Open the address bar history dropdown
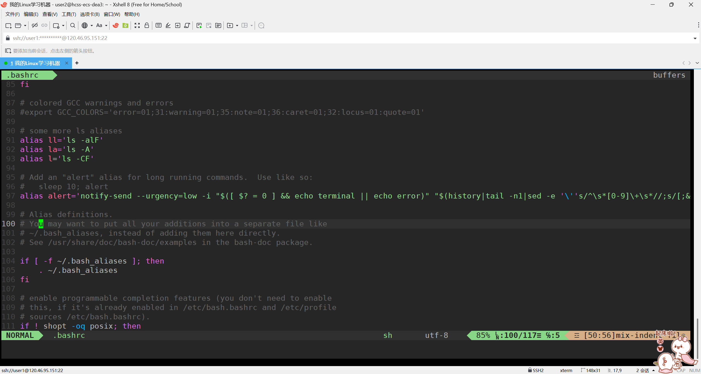The image size is (701, 374). (x=695, y=38)
